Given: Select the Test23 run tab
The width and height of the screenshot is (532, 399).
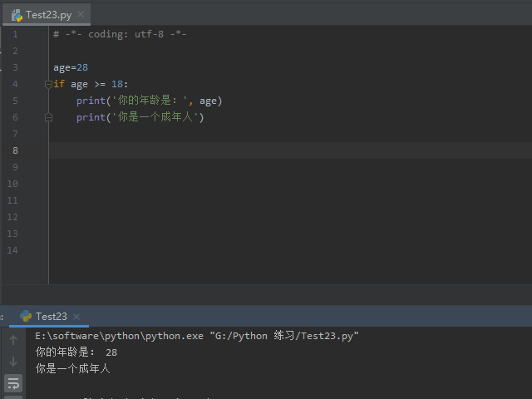Looking at the screenshot, I should tap(49, 317).
